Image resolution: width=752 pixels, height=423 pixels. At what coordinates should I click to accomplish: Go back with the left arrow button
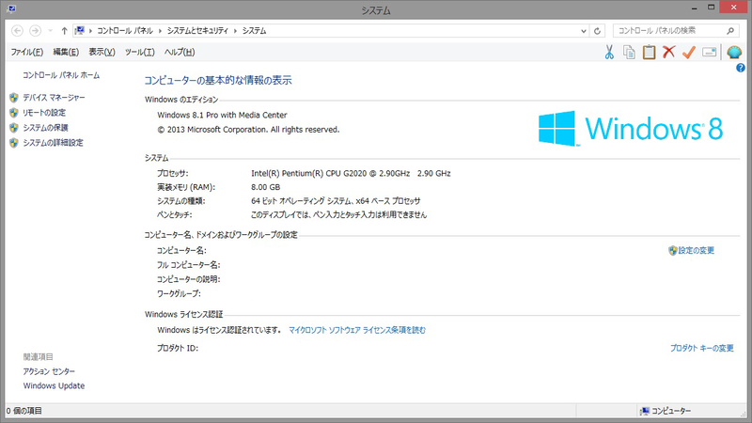pos(17,31)
